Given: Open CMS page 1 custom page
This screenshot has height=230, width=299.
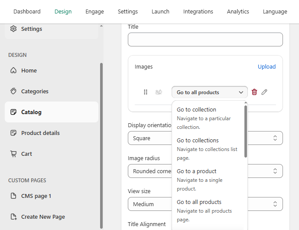Looking at the screenshot, I should [x=52, y=196].
